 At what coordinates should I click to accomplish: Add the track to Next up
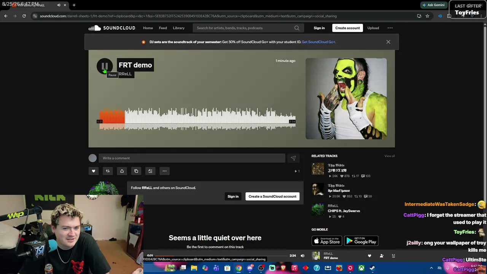[x=150, y=171]
